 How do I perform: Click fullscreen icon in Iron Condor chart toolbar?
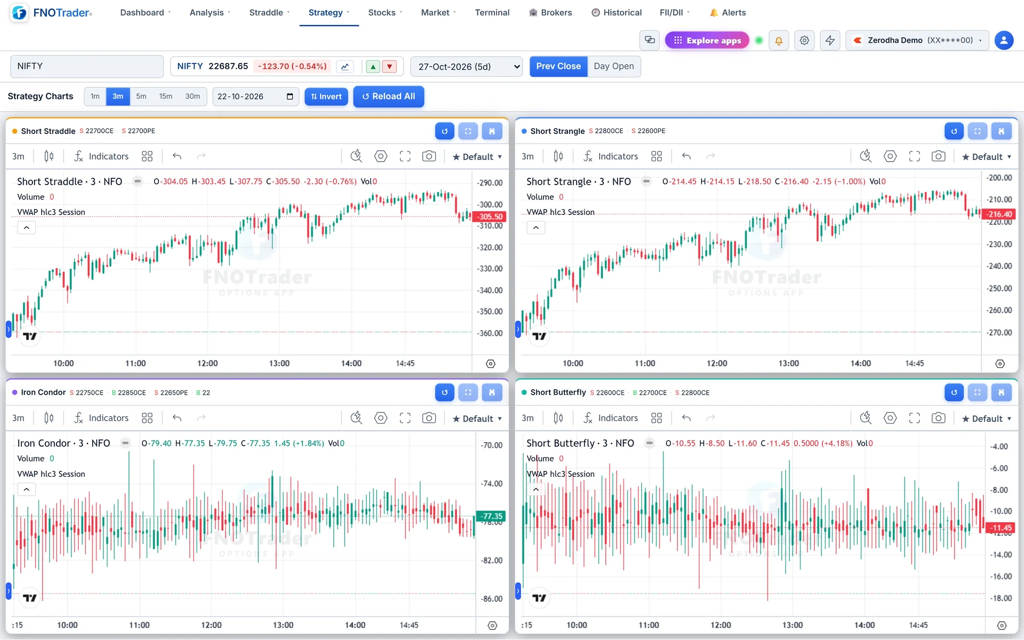[405, 418]
